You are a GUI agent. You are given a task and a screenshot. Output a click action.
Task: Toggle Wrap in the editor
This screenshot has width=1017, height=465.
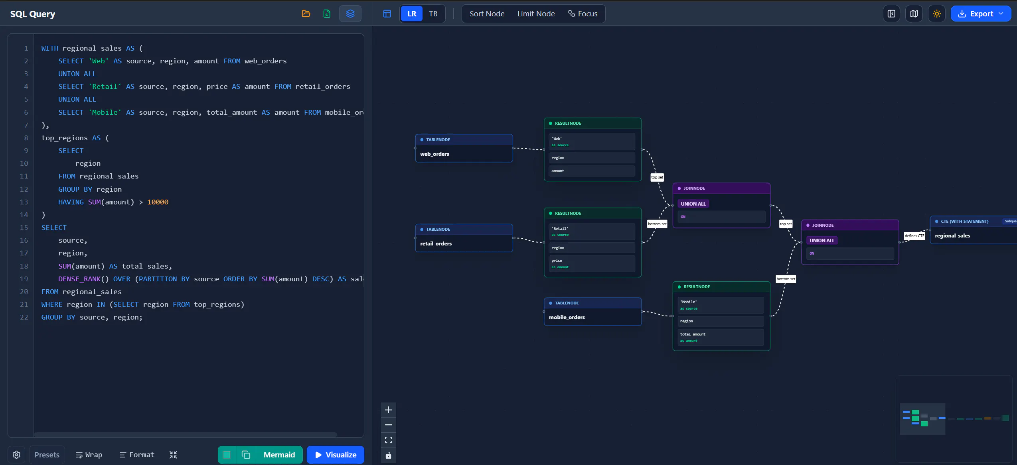pyautogui.click(x=89, y=455)
